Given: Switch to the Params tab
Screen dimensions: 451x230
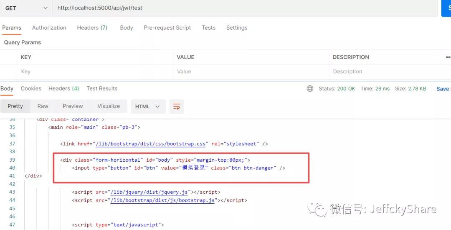Looking at the screenshot, I should pyautogui.click(x=12, y=27).
